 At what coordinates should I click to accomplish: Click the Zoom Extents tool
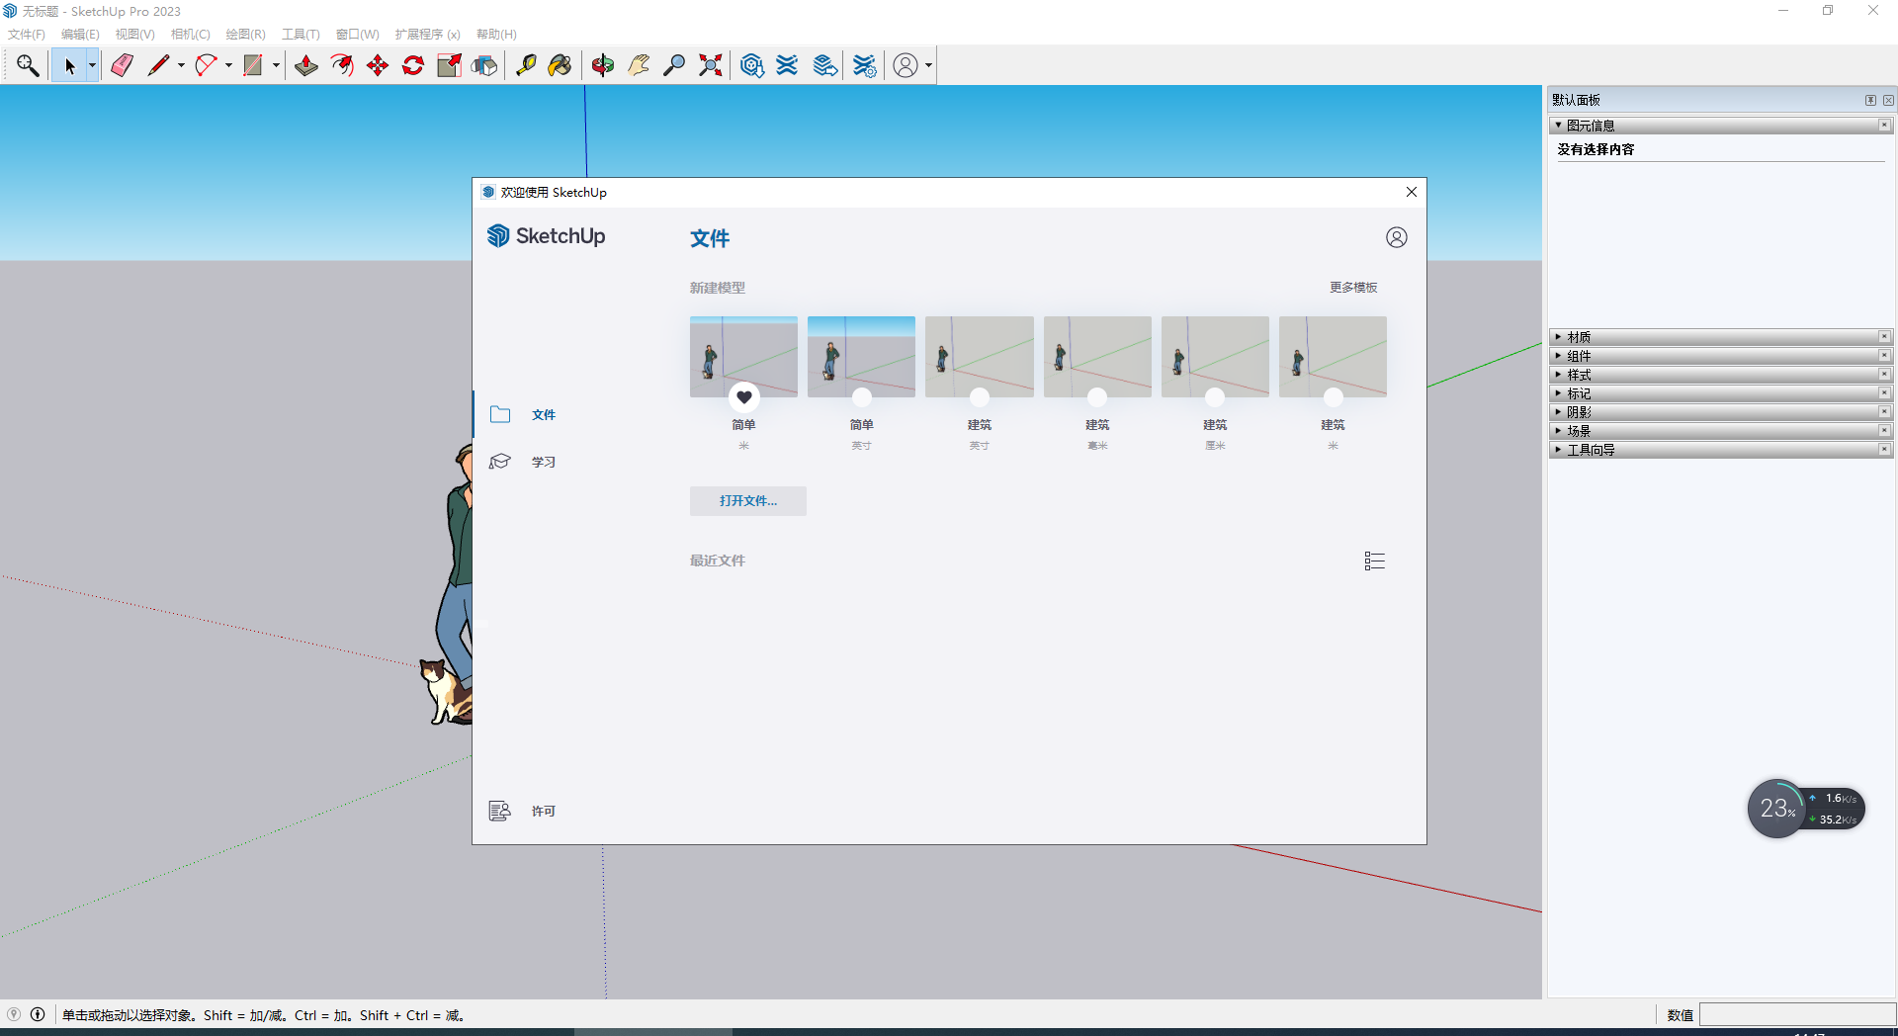(710, 65)
